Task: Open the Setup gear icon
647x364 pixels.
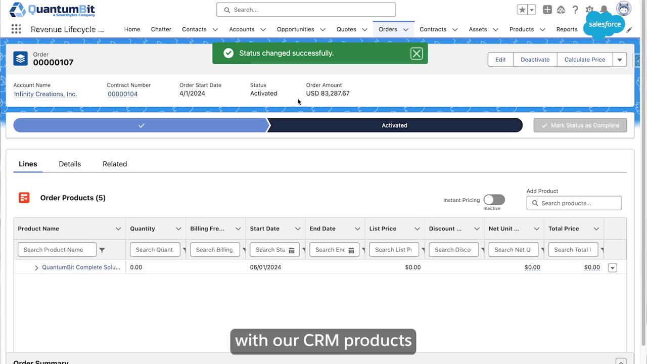Action: [589, 10]
